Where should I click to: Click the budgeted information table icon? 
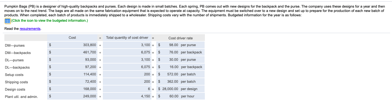[7, 21]
